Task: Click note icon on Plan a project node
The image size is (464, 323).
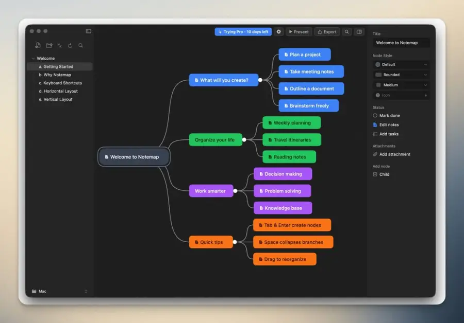Action: pos(286,55)
